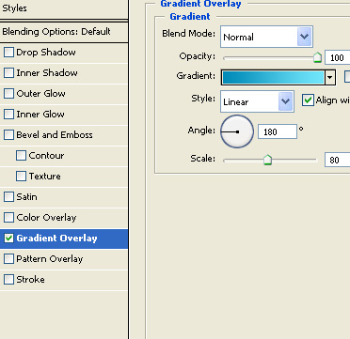Screen dimensions: 350x339
Task: Check the Stroke checkbox
Action: [x=8, y=280]
